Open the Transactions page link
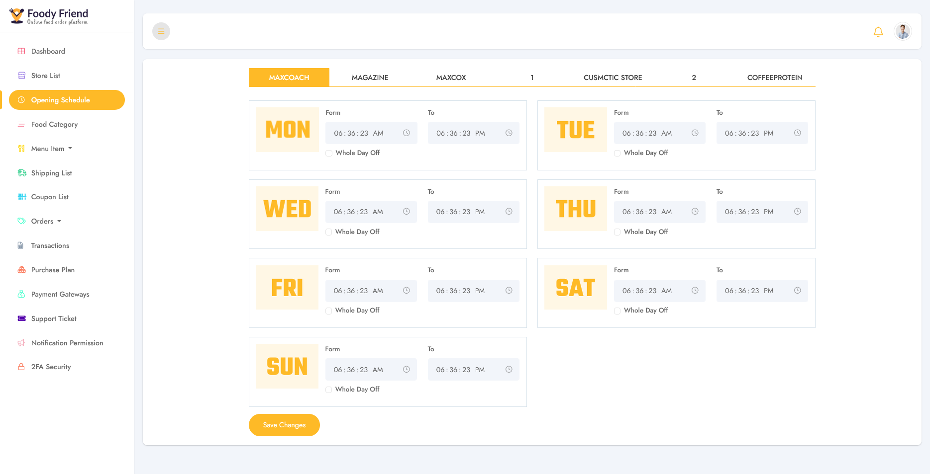The height and width of the screenshot is (474, 930). [x=50, y=245]
